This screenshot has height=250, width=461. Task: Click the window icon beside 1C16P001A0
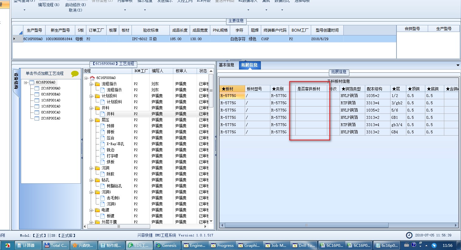pyautogui.click(x=37, y=100)
